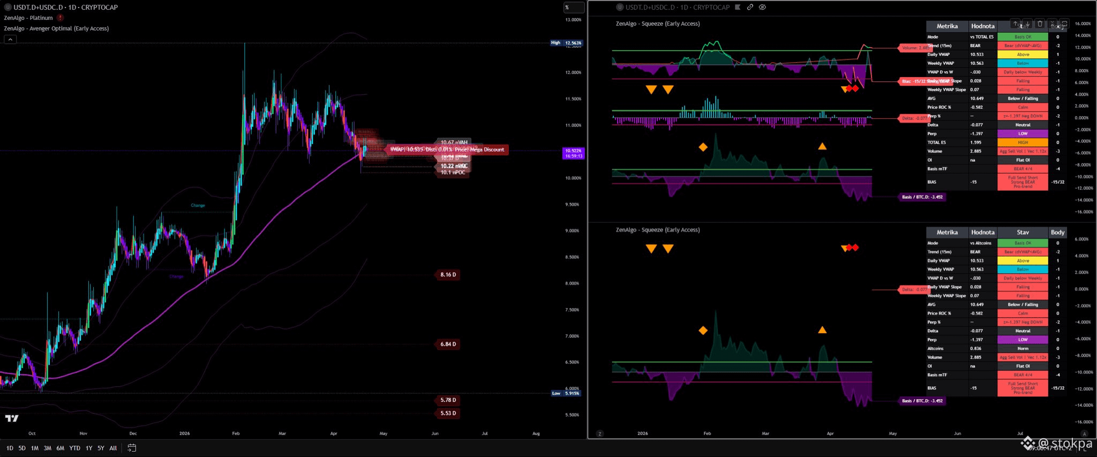Select the 1M time range
The height and width of the screenshot is (457, 1097).
tap(35, 448)
